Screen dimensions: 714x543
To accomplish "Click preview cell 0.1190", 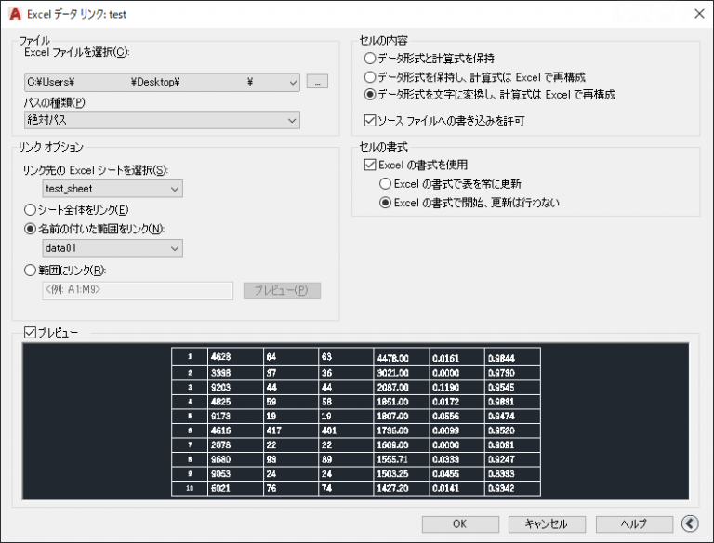I will (457, 387).
